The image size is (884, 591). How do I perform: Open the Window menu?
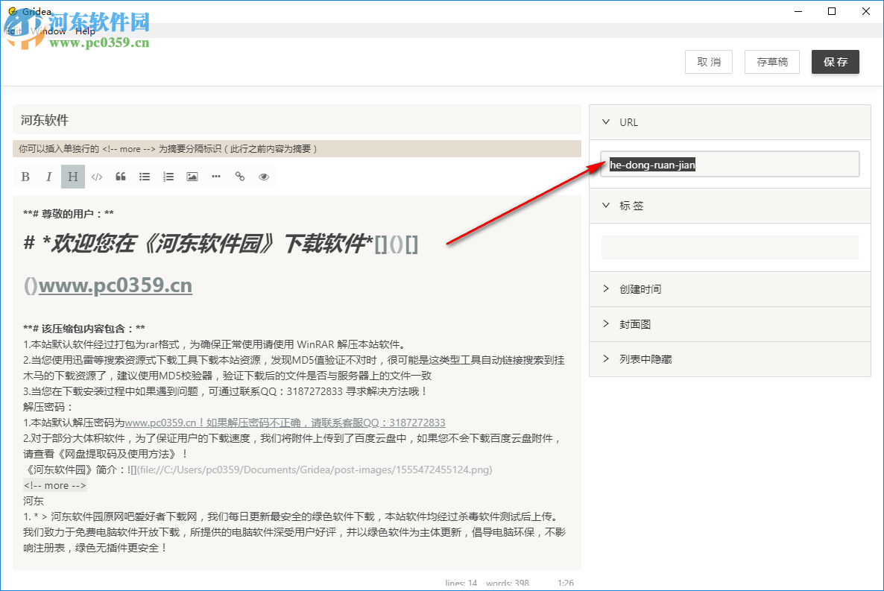pos(48,31)
